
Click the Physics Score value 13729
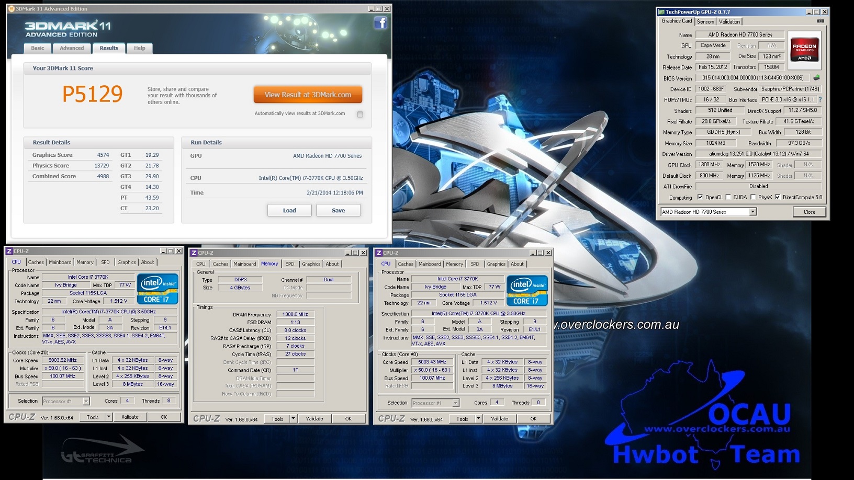[x=102, y=165]
